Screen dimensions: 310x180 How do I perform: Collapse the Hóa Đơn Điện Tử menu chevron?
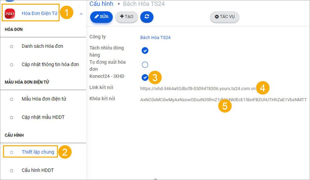click(81, 14)
